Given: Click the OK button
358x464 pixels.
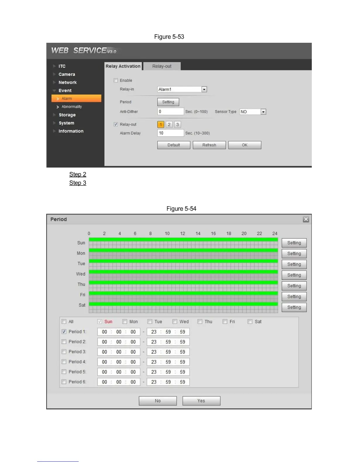Looking at the screenshot, I should (x=245, y=145).
